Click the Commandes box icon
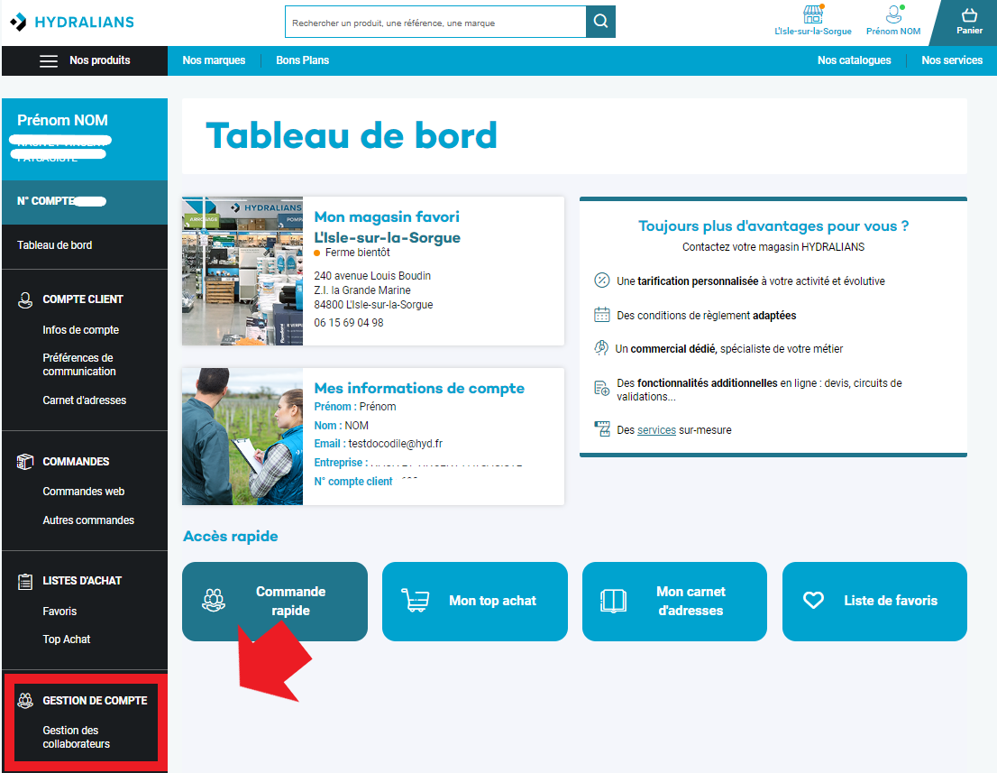 click(x=25, y=462)
